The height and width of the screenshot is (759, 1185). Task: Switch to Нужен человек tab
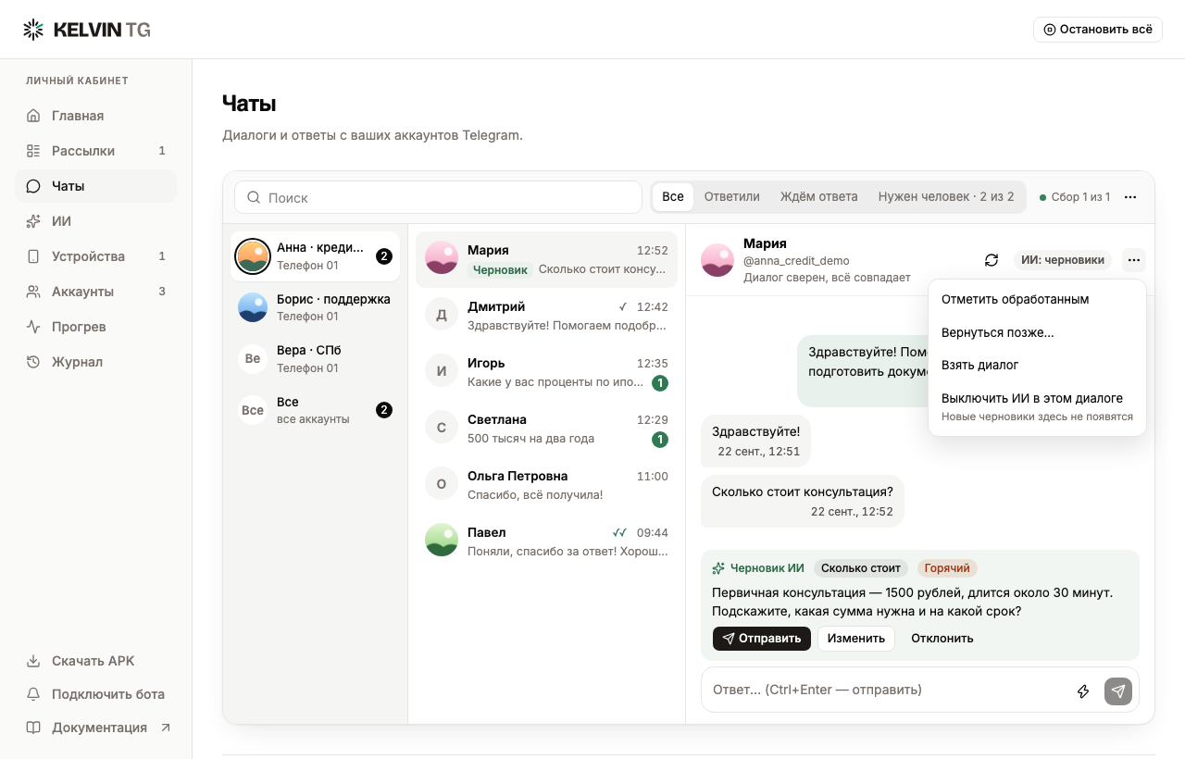click(946, 197)
